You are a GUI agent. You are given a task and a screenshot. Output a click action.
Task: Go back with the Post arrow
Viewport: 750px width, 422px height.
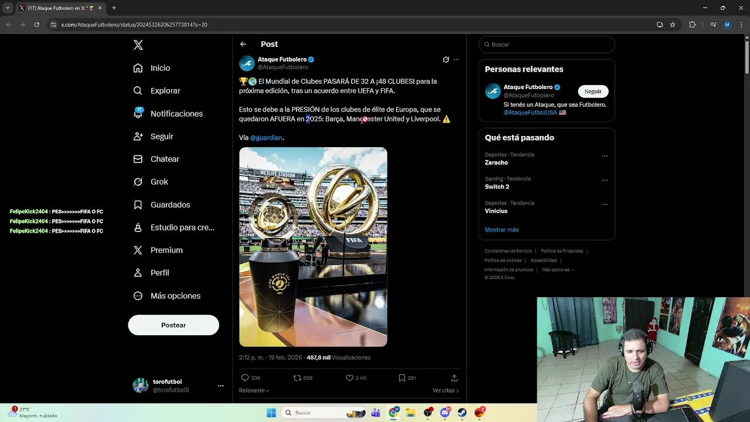243,44
